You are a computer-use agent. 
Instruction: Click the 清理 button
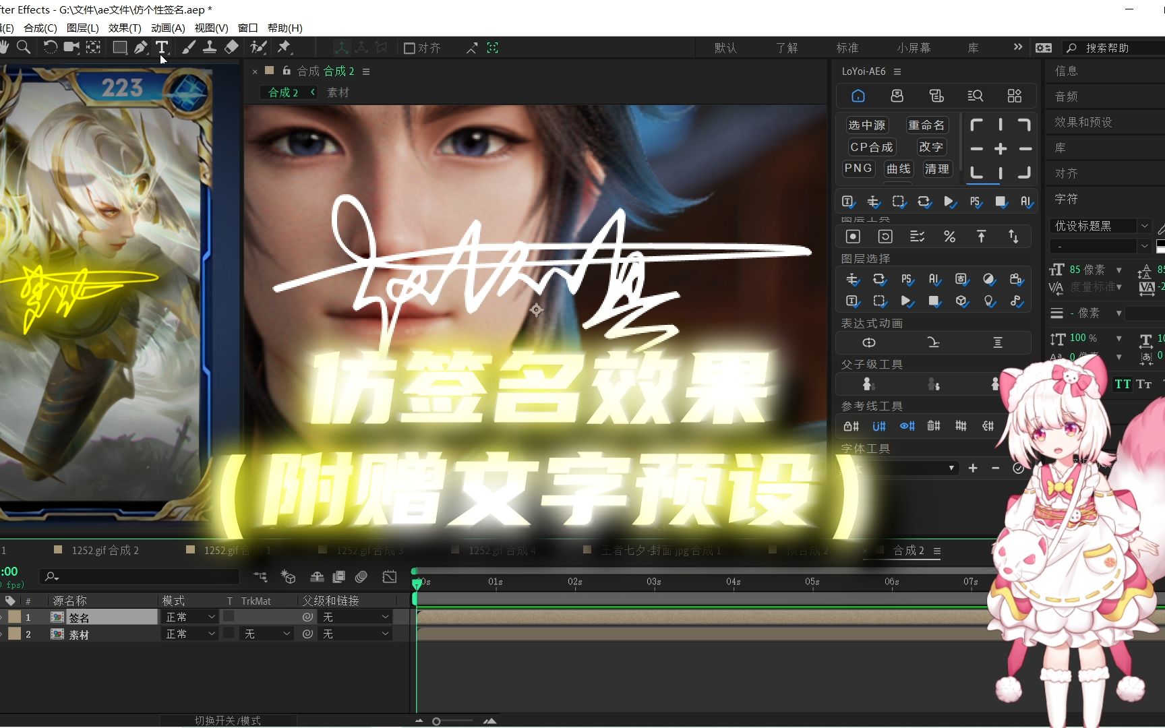coord(936,169)
